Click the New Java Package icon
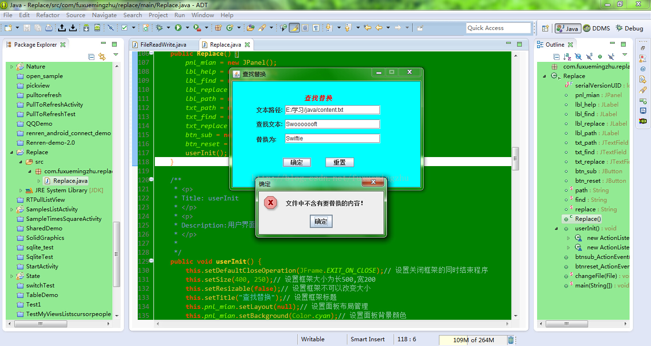The height and width of the screenshot is (346, 651). tap(218, 28)
